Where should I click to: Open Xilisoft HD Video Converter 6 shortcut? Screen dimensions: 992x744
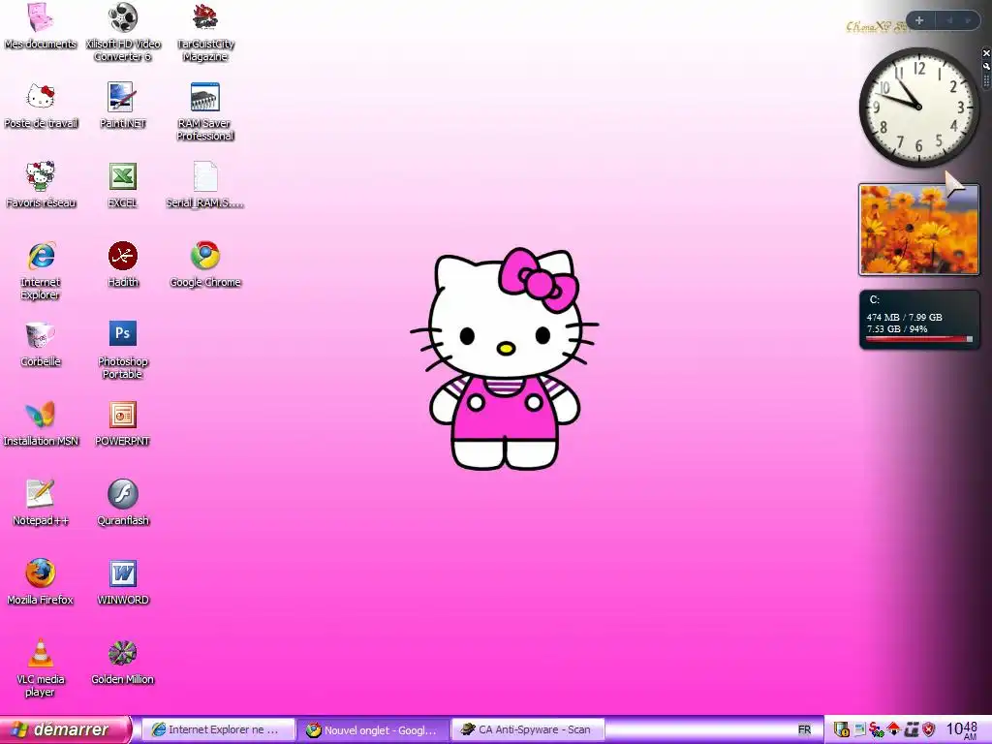[123, 32]
